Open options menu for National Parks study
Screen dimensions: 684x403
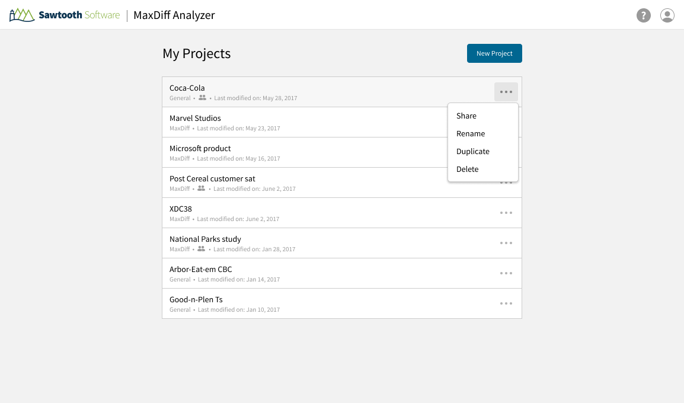pyautogui.click(x=506, y=243)
